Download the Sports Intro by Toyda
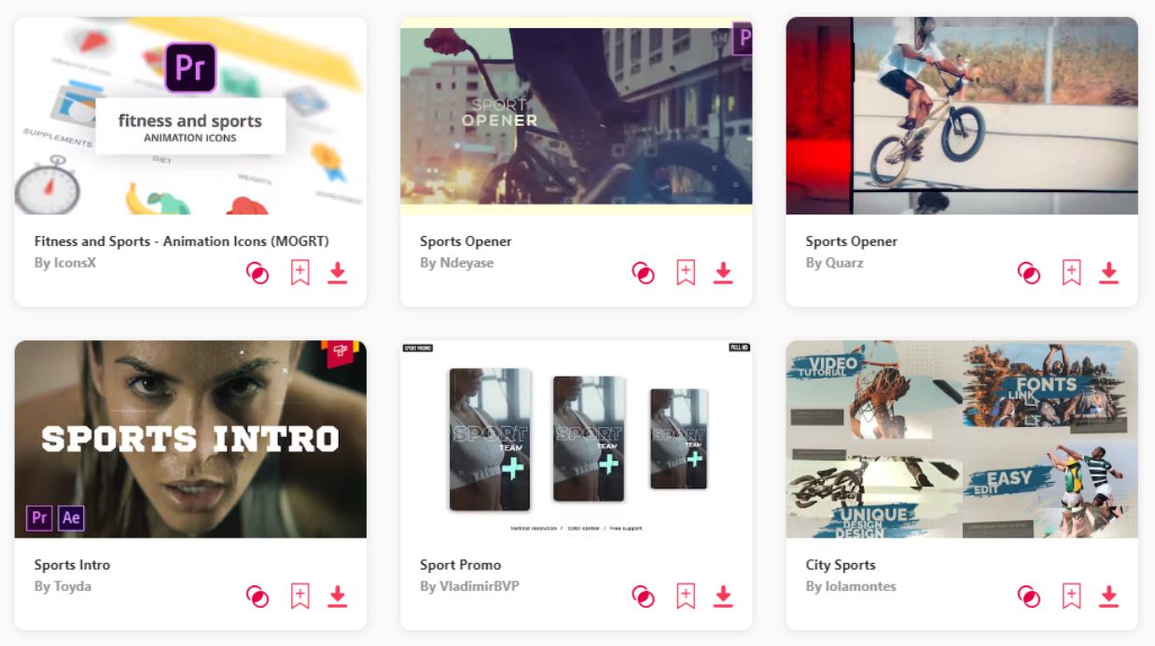The width and height of the screenshot is (1155, 646). pyautogui.click(x=338, y=597)
